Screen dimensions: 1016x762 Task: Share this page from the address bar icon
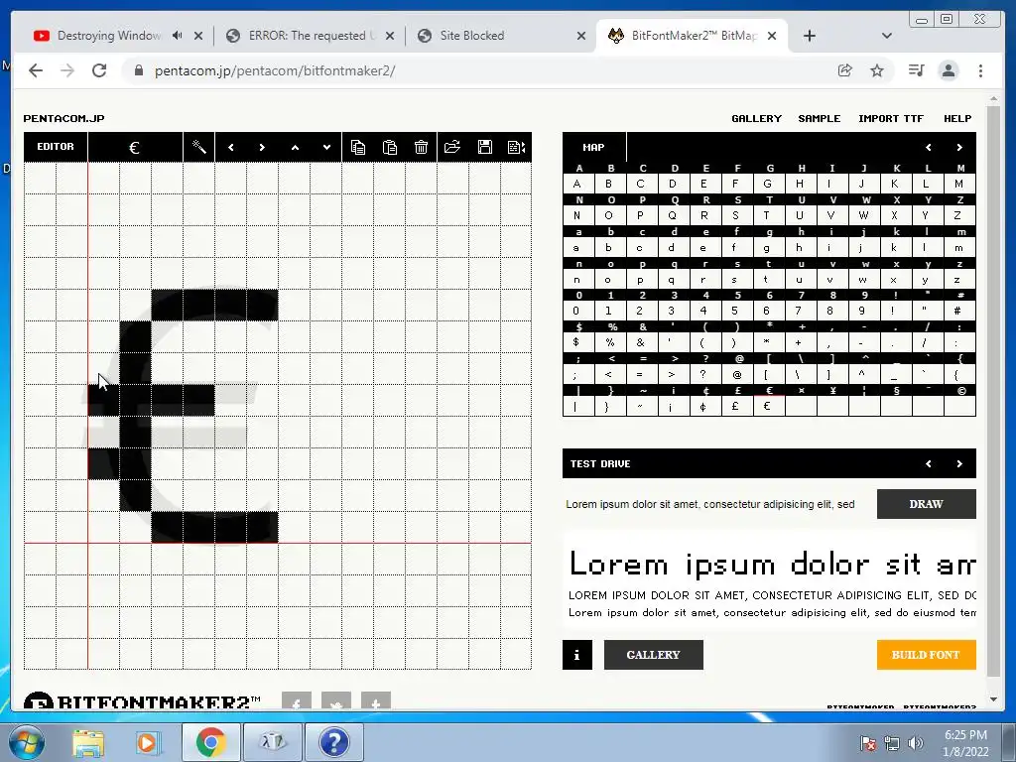(844, 70)
